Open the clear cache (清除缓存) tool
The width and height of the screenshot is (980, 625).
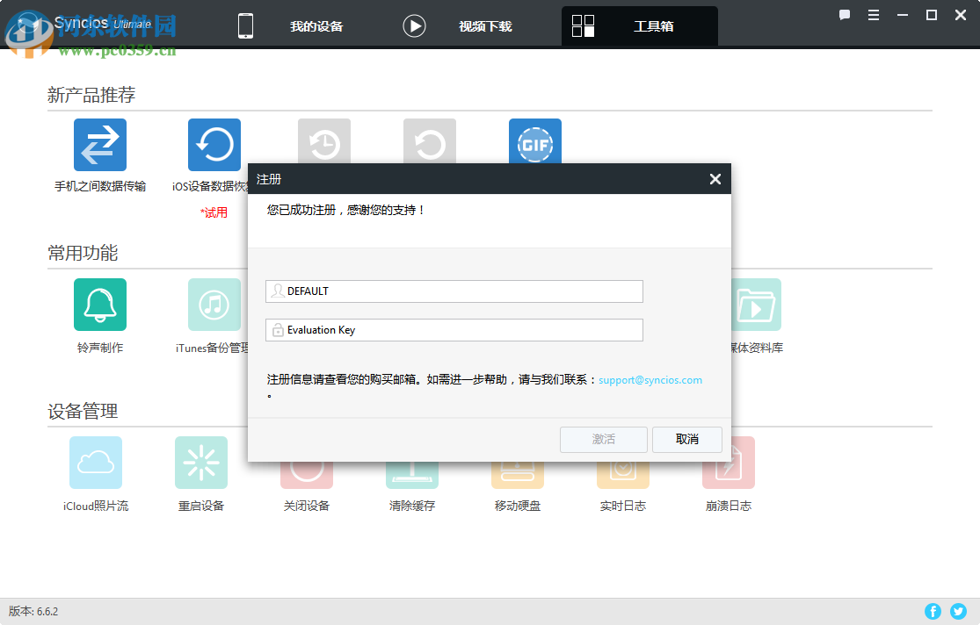point(411,463)
